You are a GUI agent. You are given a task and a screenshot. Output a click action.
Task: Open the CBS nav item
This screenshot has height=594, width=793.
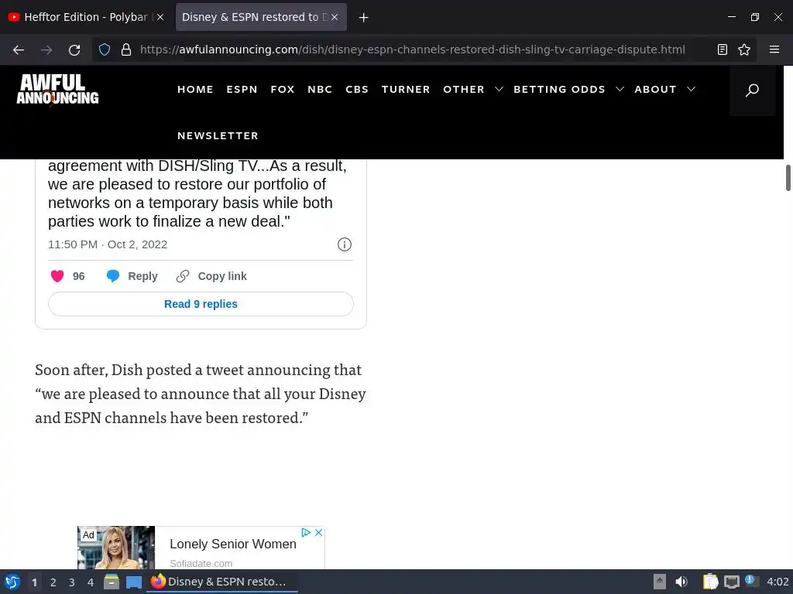356,90
